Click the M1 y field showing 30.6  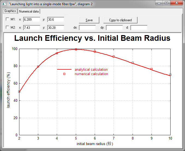coord(56,20)
